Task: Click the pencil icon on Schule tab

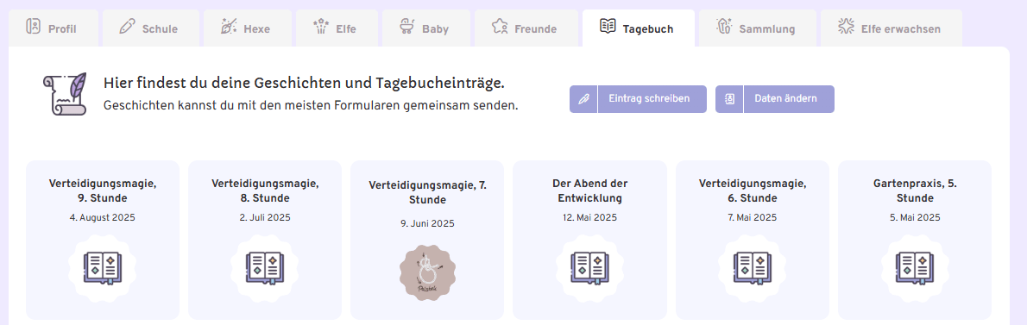Action: [126, 27]
